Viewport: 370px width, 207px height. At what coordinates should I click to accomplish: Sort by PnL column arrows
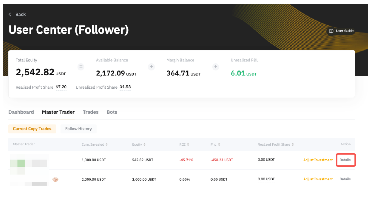(x=219, y=144)
